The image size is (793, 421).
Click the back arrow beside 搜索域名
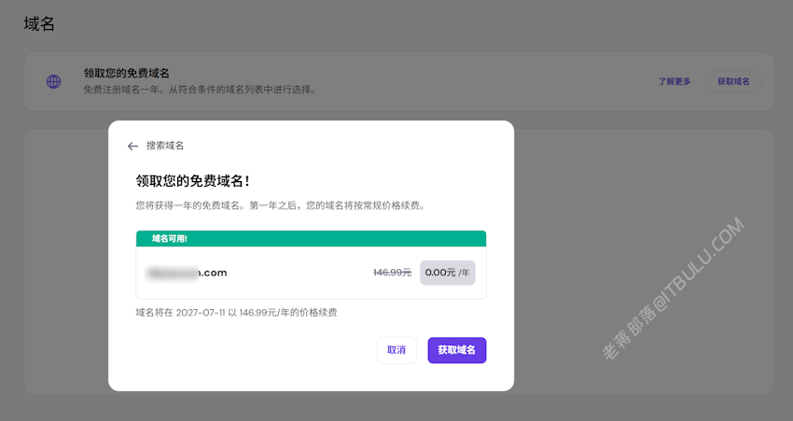click(133, 147)
